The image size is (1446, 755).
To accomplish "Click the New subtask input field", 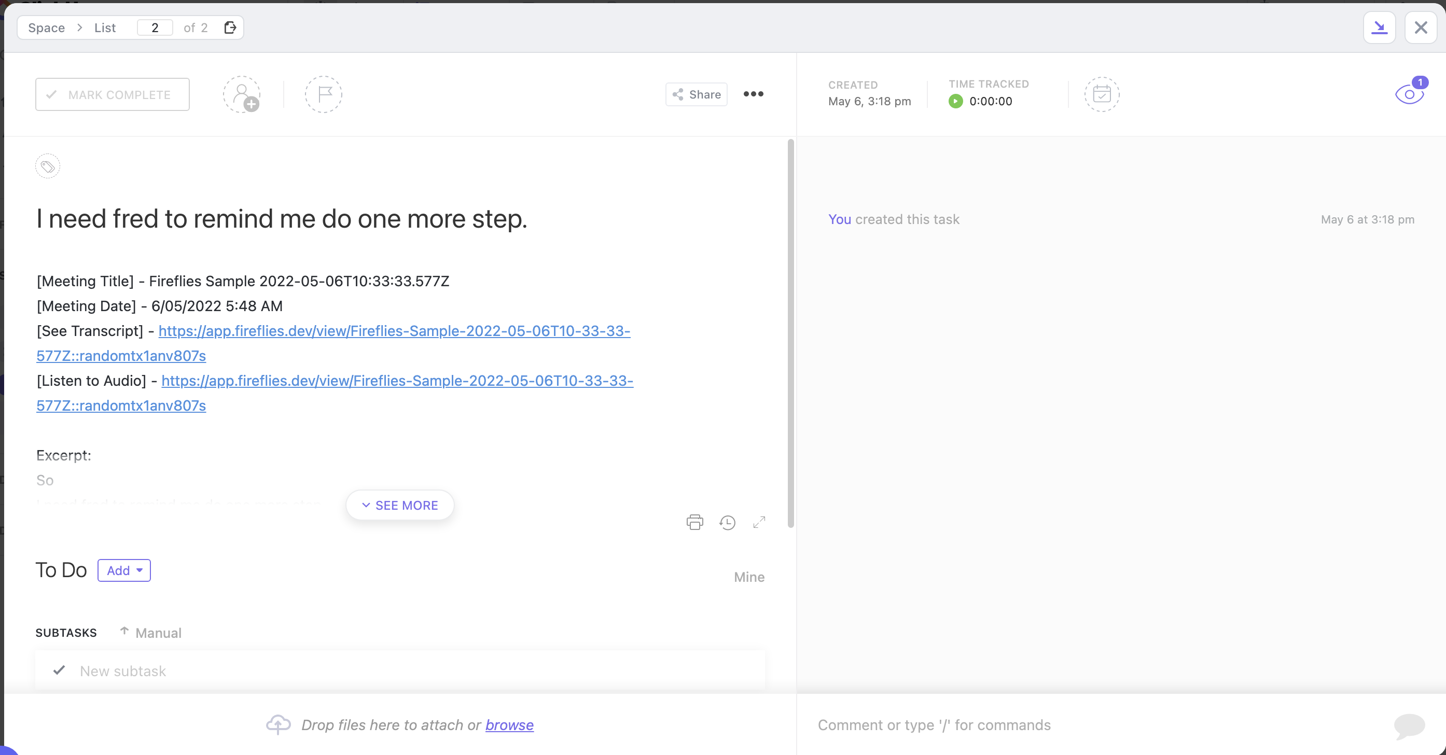I will pos(400,670).
